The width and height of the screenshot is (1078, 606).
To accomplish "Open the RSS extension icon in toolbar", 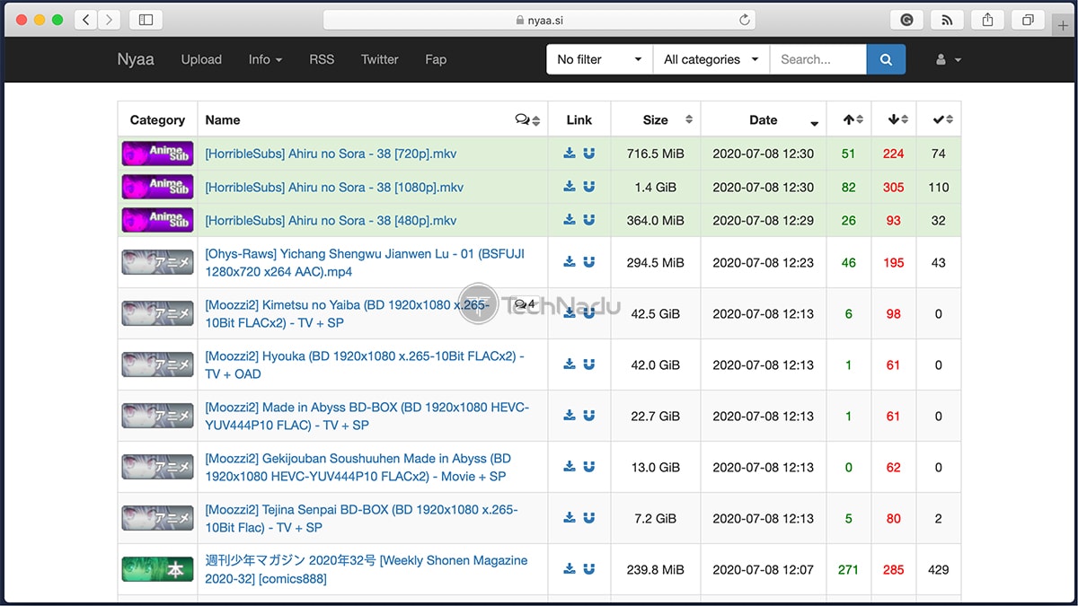I will 946,20.
